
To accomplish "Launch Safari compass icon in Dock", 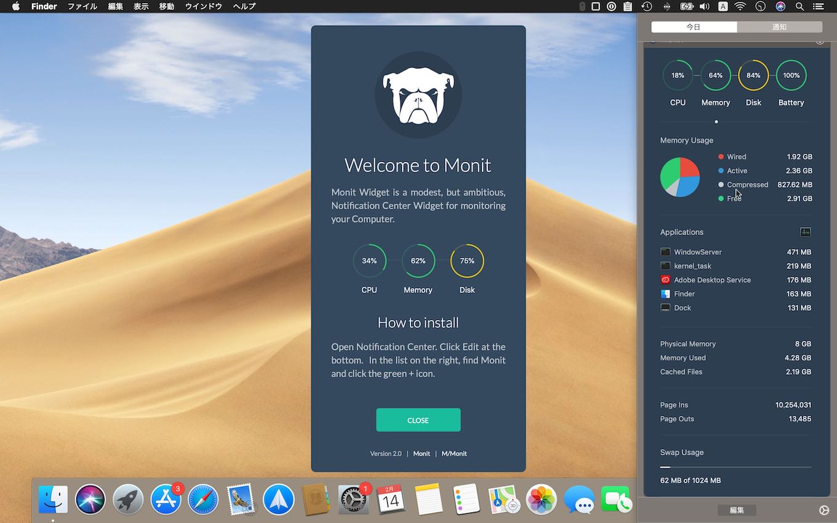I will pyautogui.click(x=203, y=500).
